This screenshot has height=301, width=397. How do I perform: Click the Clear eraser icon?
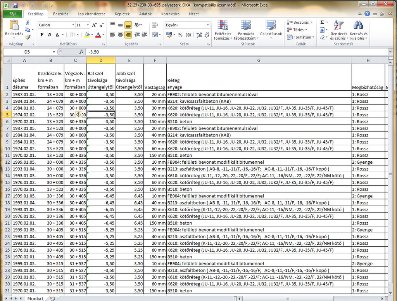[322, 38]
